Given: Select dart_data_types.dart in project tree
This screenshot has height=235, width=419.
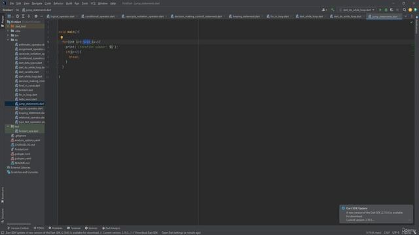Looking at the screenshot, I should pos(30,63).
